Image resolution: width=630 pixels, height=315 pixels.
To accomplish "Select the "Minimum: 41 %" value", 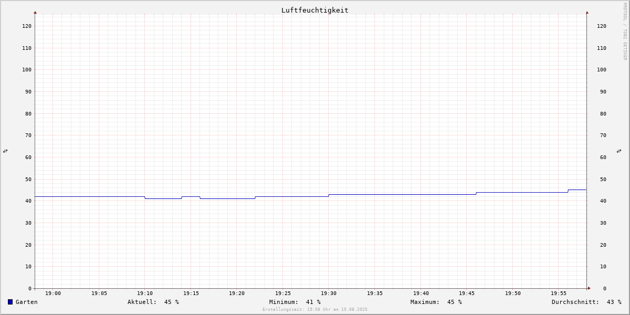I will click(295, 302).
